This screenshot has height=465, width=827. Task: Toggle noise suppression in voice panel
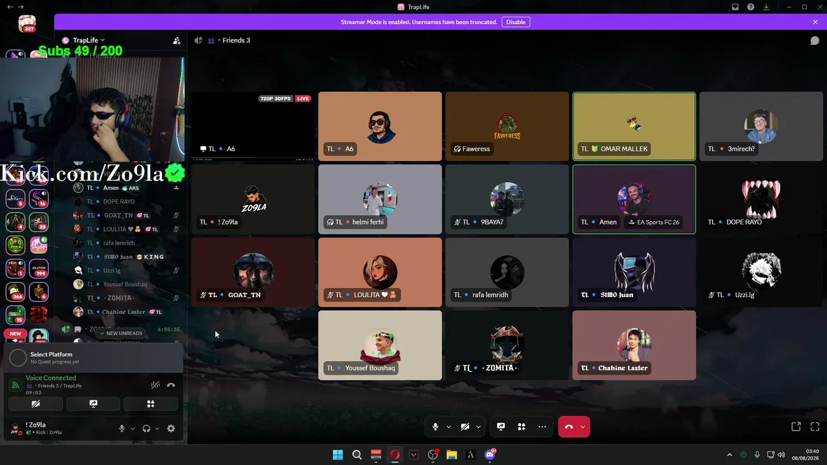click(x=155, y=385)
